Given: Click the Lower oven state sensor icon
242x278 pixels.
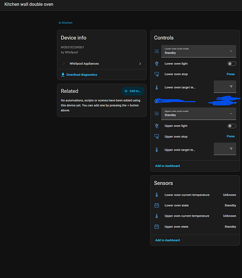Looking at the screenshot, I should 157,206.
